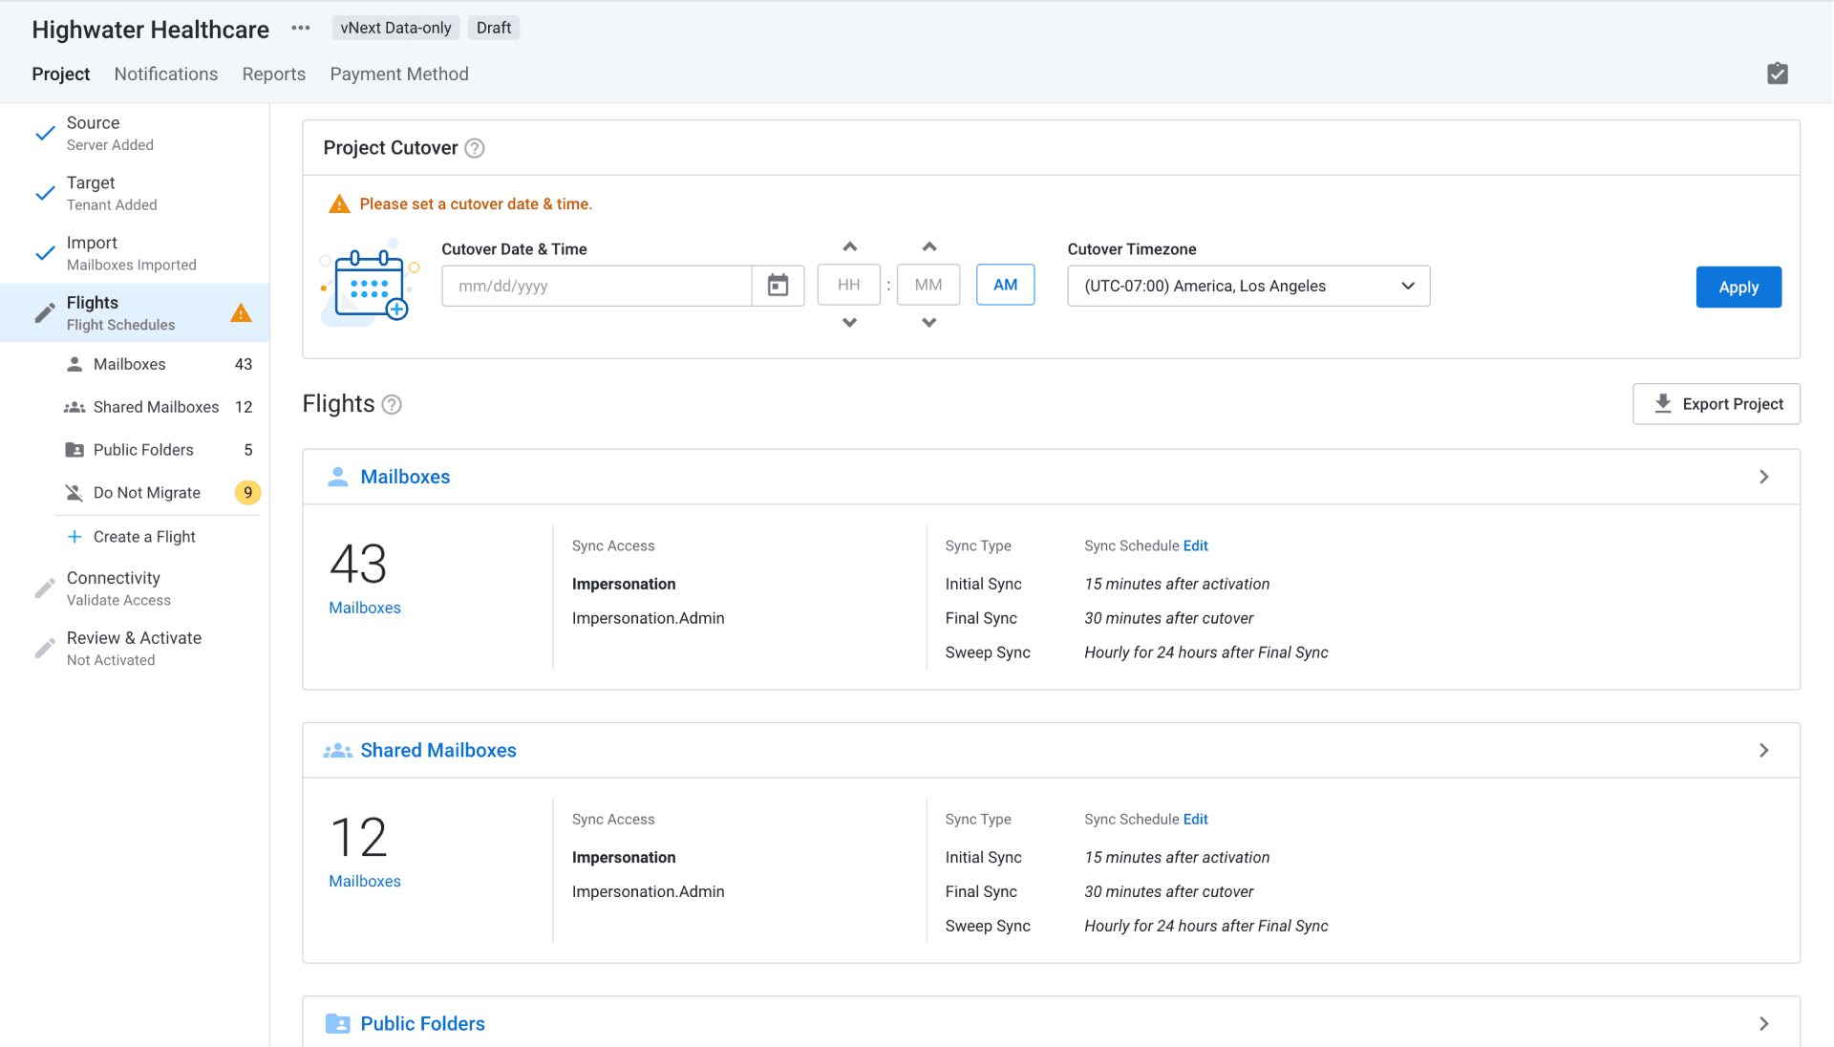This screenshot has width=1834, height=1047.
Task: Click the Public Folders flight card title
Action: click(422, 1024)
